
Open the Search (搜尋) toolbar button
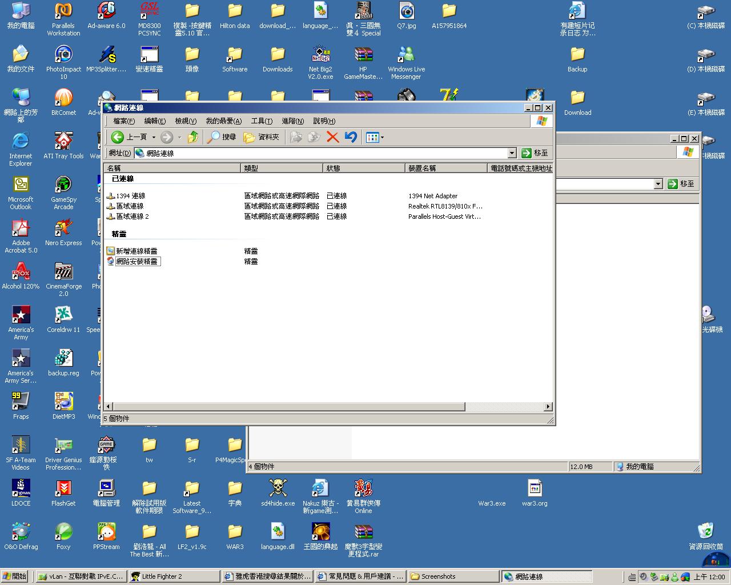[x=222, y=137]
